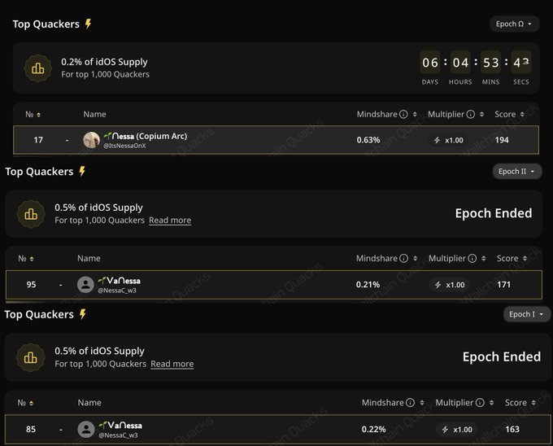
Task: Click Read more in the Epoch II panel
Action: point(170,221)
